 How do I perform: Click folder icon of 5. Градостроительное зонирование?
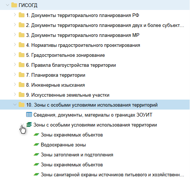(22, 55)
